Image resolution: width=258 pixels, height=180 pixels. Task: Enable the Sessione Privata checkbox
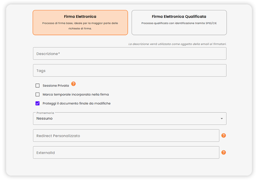[x=37, y=86]
